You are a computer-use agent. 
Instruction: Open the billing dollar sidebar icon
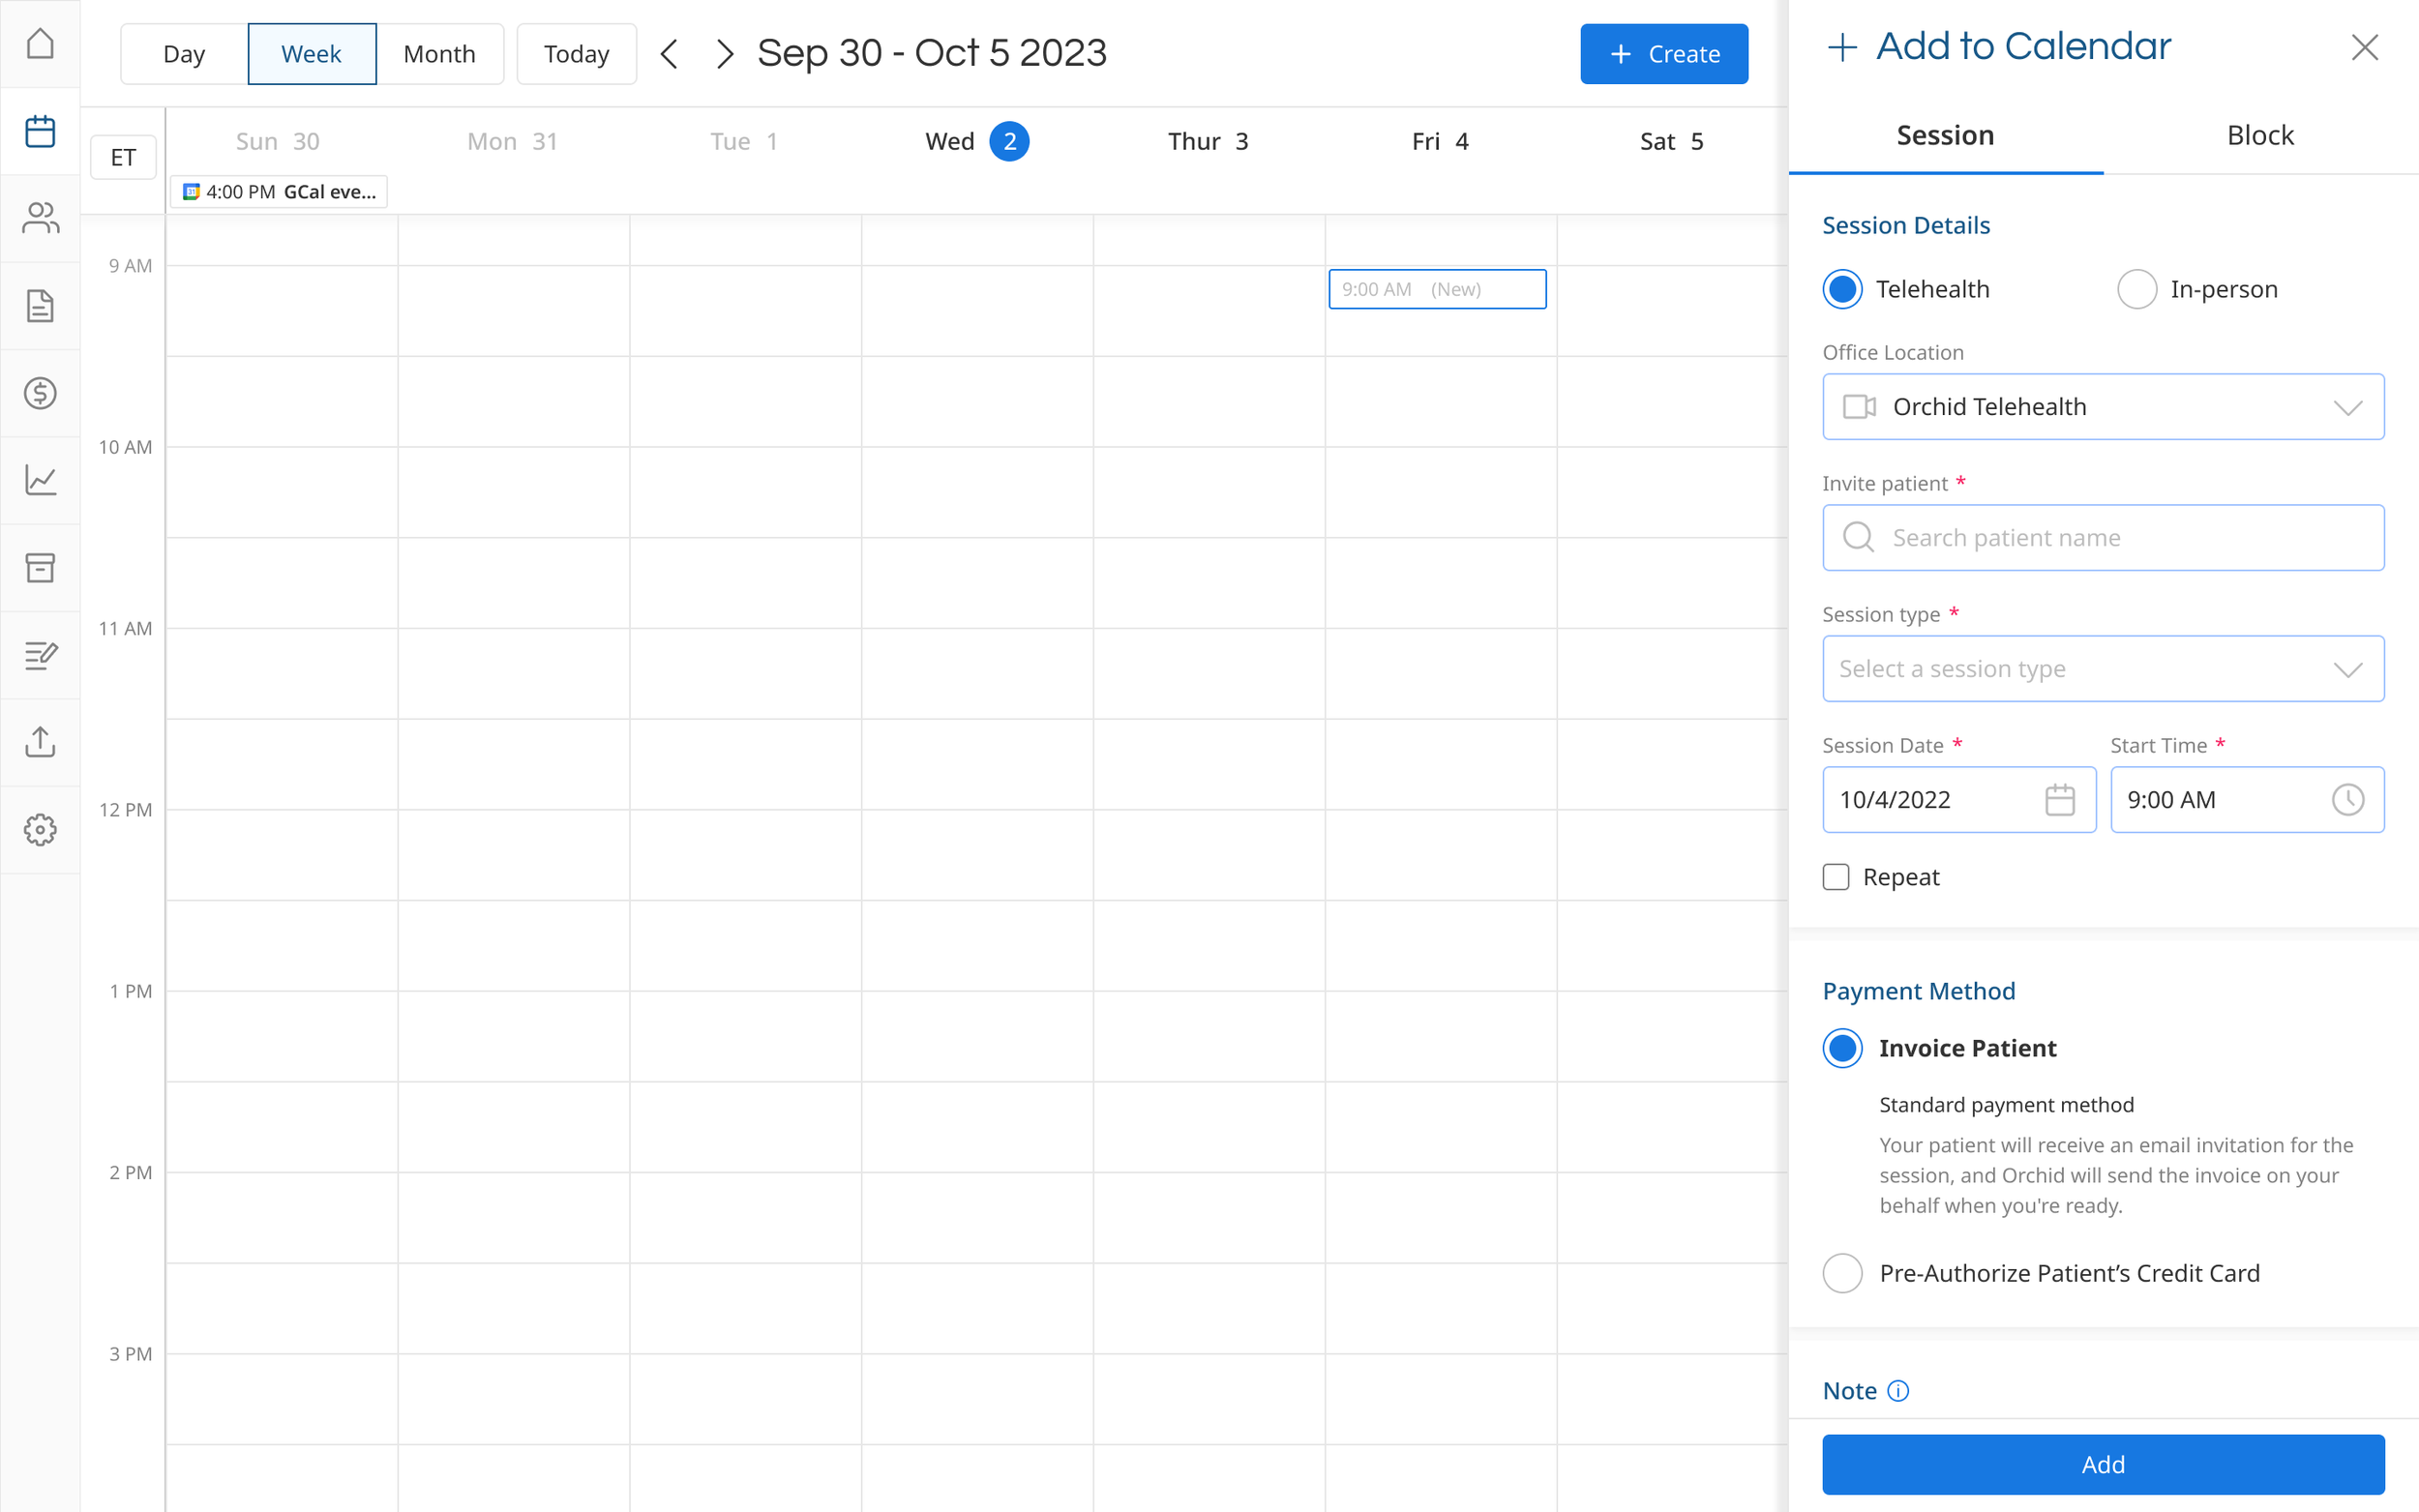40,393
